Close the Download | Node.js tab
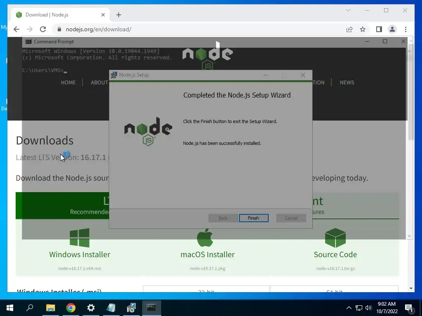422x316 pixels. point(103,15)
